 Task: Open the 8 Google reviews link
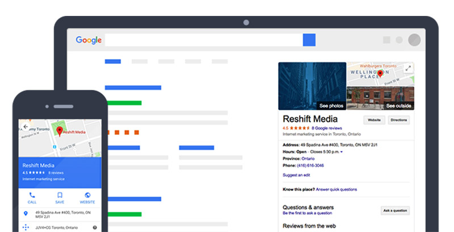[327, 128]
